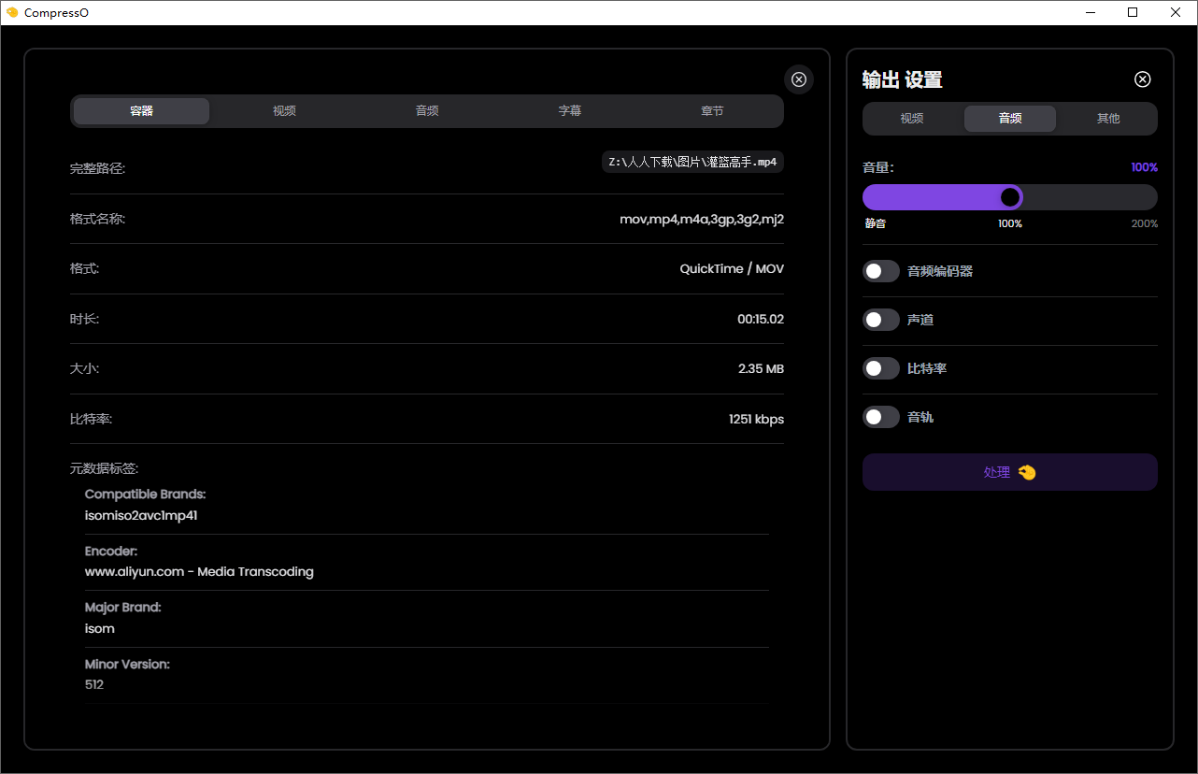Turn on the 声道 switch

[x=880, y=320]
